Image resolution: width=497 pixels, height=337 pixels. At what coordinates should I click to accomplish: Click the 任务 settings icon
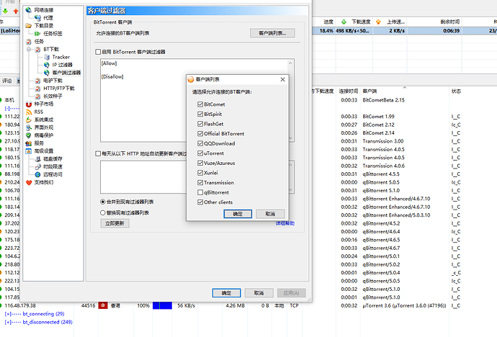[29, 42]
